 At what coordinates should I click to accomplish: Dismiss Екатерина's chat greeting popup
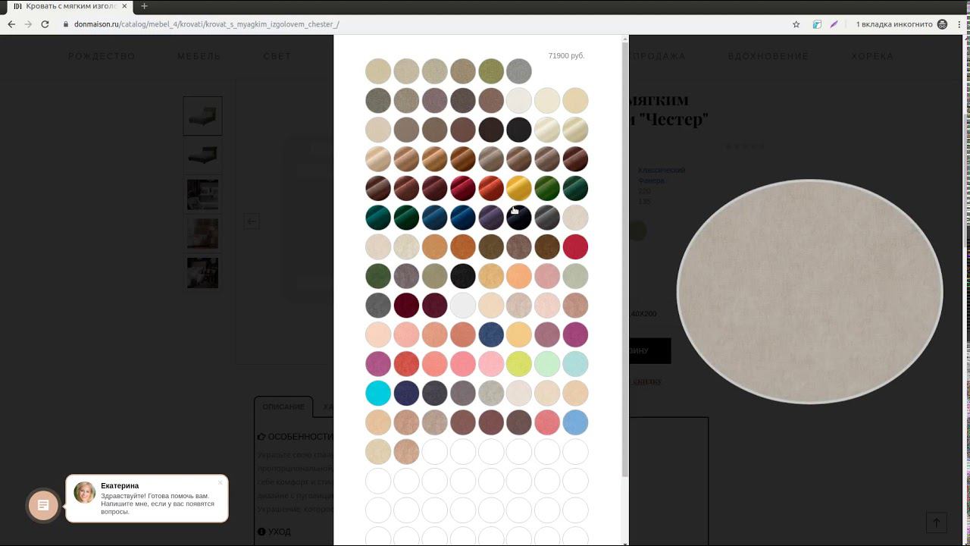click(x=221, y=482)
